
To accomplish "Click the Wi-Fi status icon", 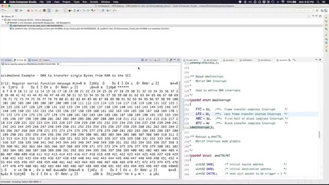I will [283, 2].
